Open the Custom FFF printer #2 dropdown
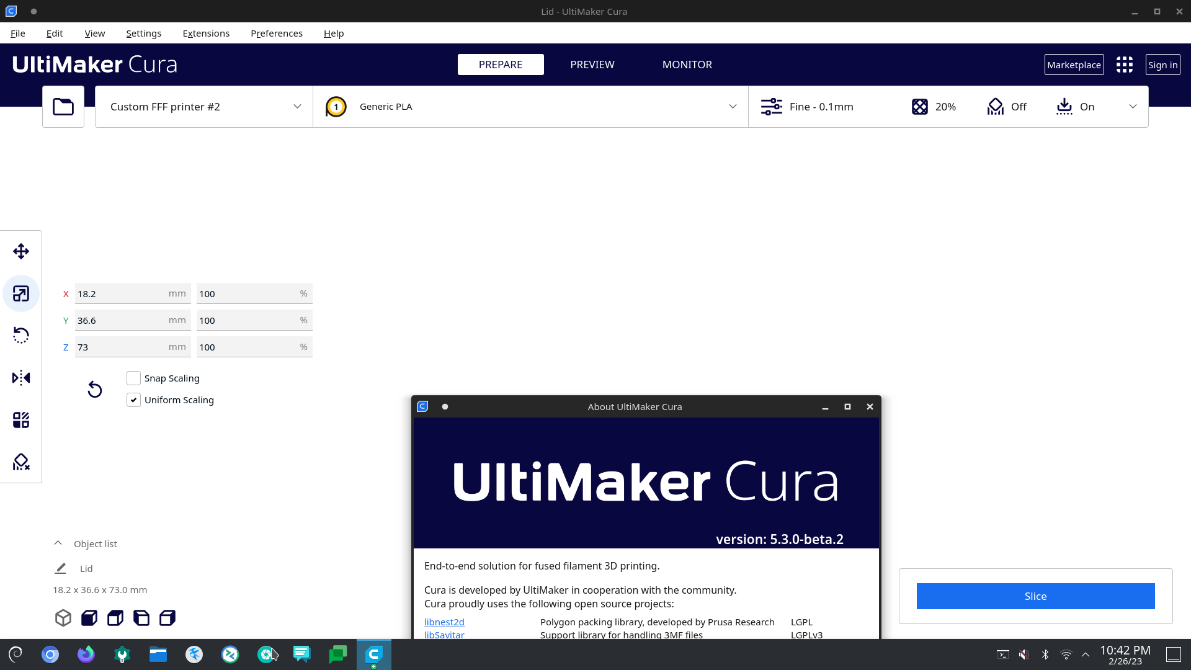Viewport: 1191px width, 670px height. pos(203,106)
